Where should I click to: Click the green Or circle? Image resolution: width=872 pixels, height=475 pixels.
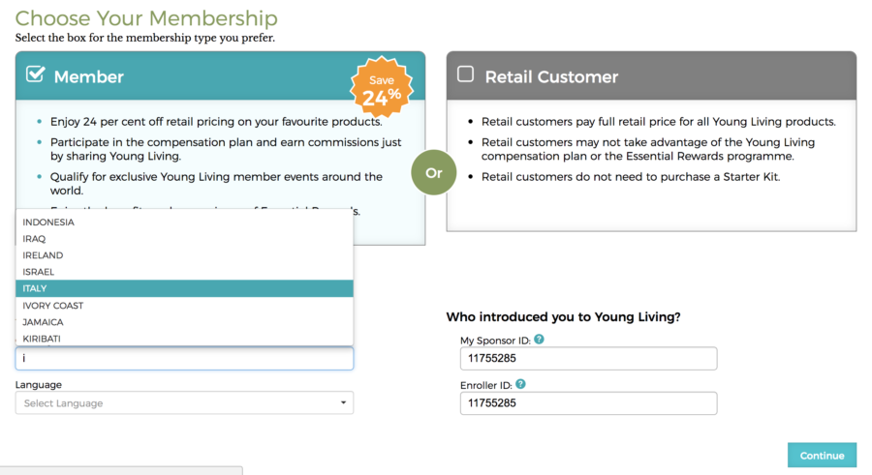[434, 172]
